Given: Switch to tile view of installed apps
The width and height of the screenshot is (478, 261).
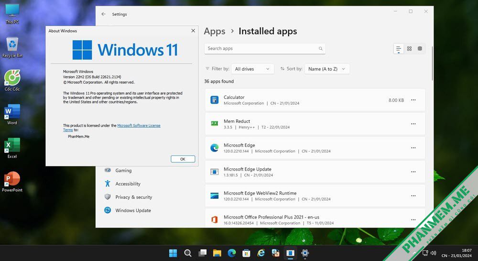Looking at the screenshot, I should pyautogui.click(x=420, y=48).
